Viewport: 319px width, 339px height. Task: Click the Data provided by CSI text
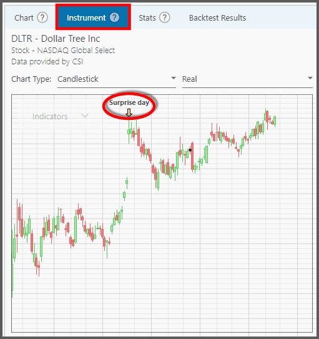pyautogui.click(x=47, y=62)
